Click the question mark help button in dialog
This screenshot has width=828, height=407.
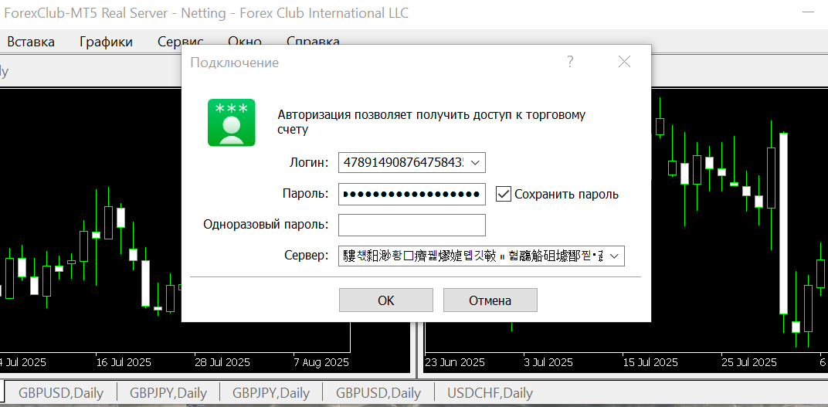click(570, 62)
